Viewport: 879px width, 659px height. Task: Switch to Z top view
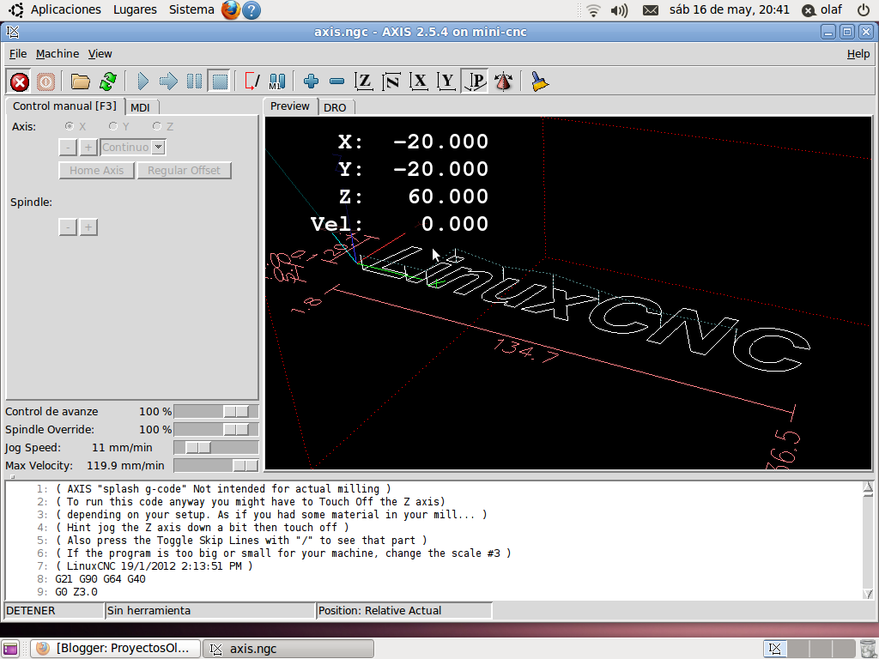tap(364, 82)
